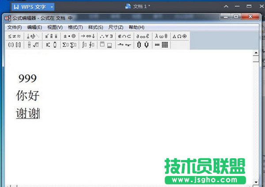Open the fraction and radical templates
This screenshot has width=265, height=187.
tap(33, 45)
